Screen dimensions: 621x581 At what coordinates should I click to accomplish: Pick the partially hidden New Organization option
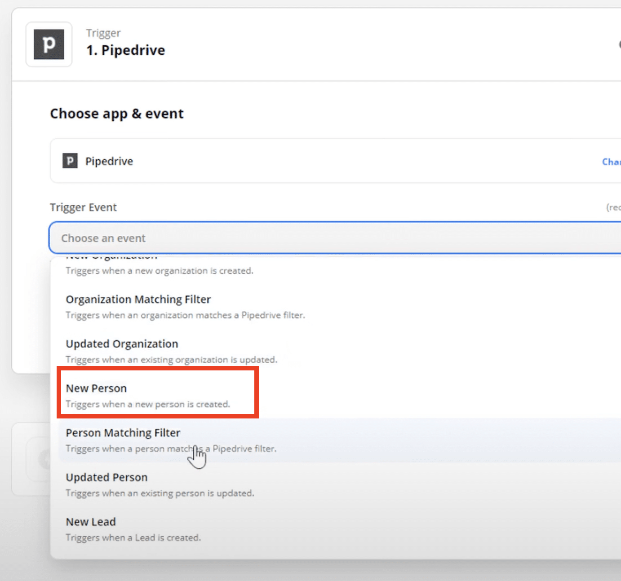[159, 270]
